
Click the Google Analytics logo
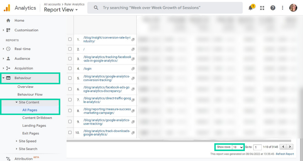click(x=7, y=8)
